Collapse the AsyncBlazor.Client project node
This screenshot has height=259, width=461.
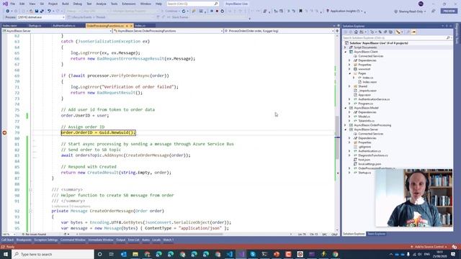(x=346, y=52)
